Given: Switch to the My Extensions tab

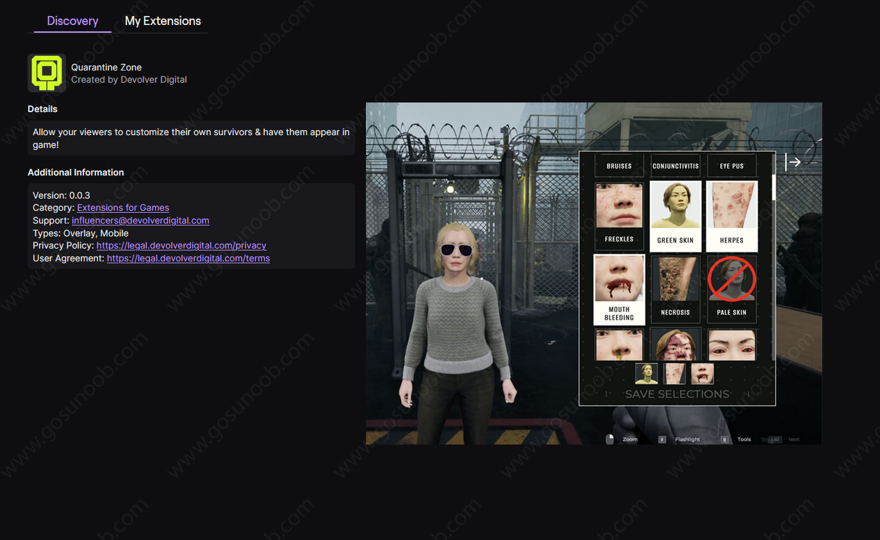Looking at the screenshot, I should click(x=163, y=21).
